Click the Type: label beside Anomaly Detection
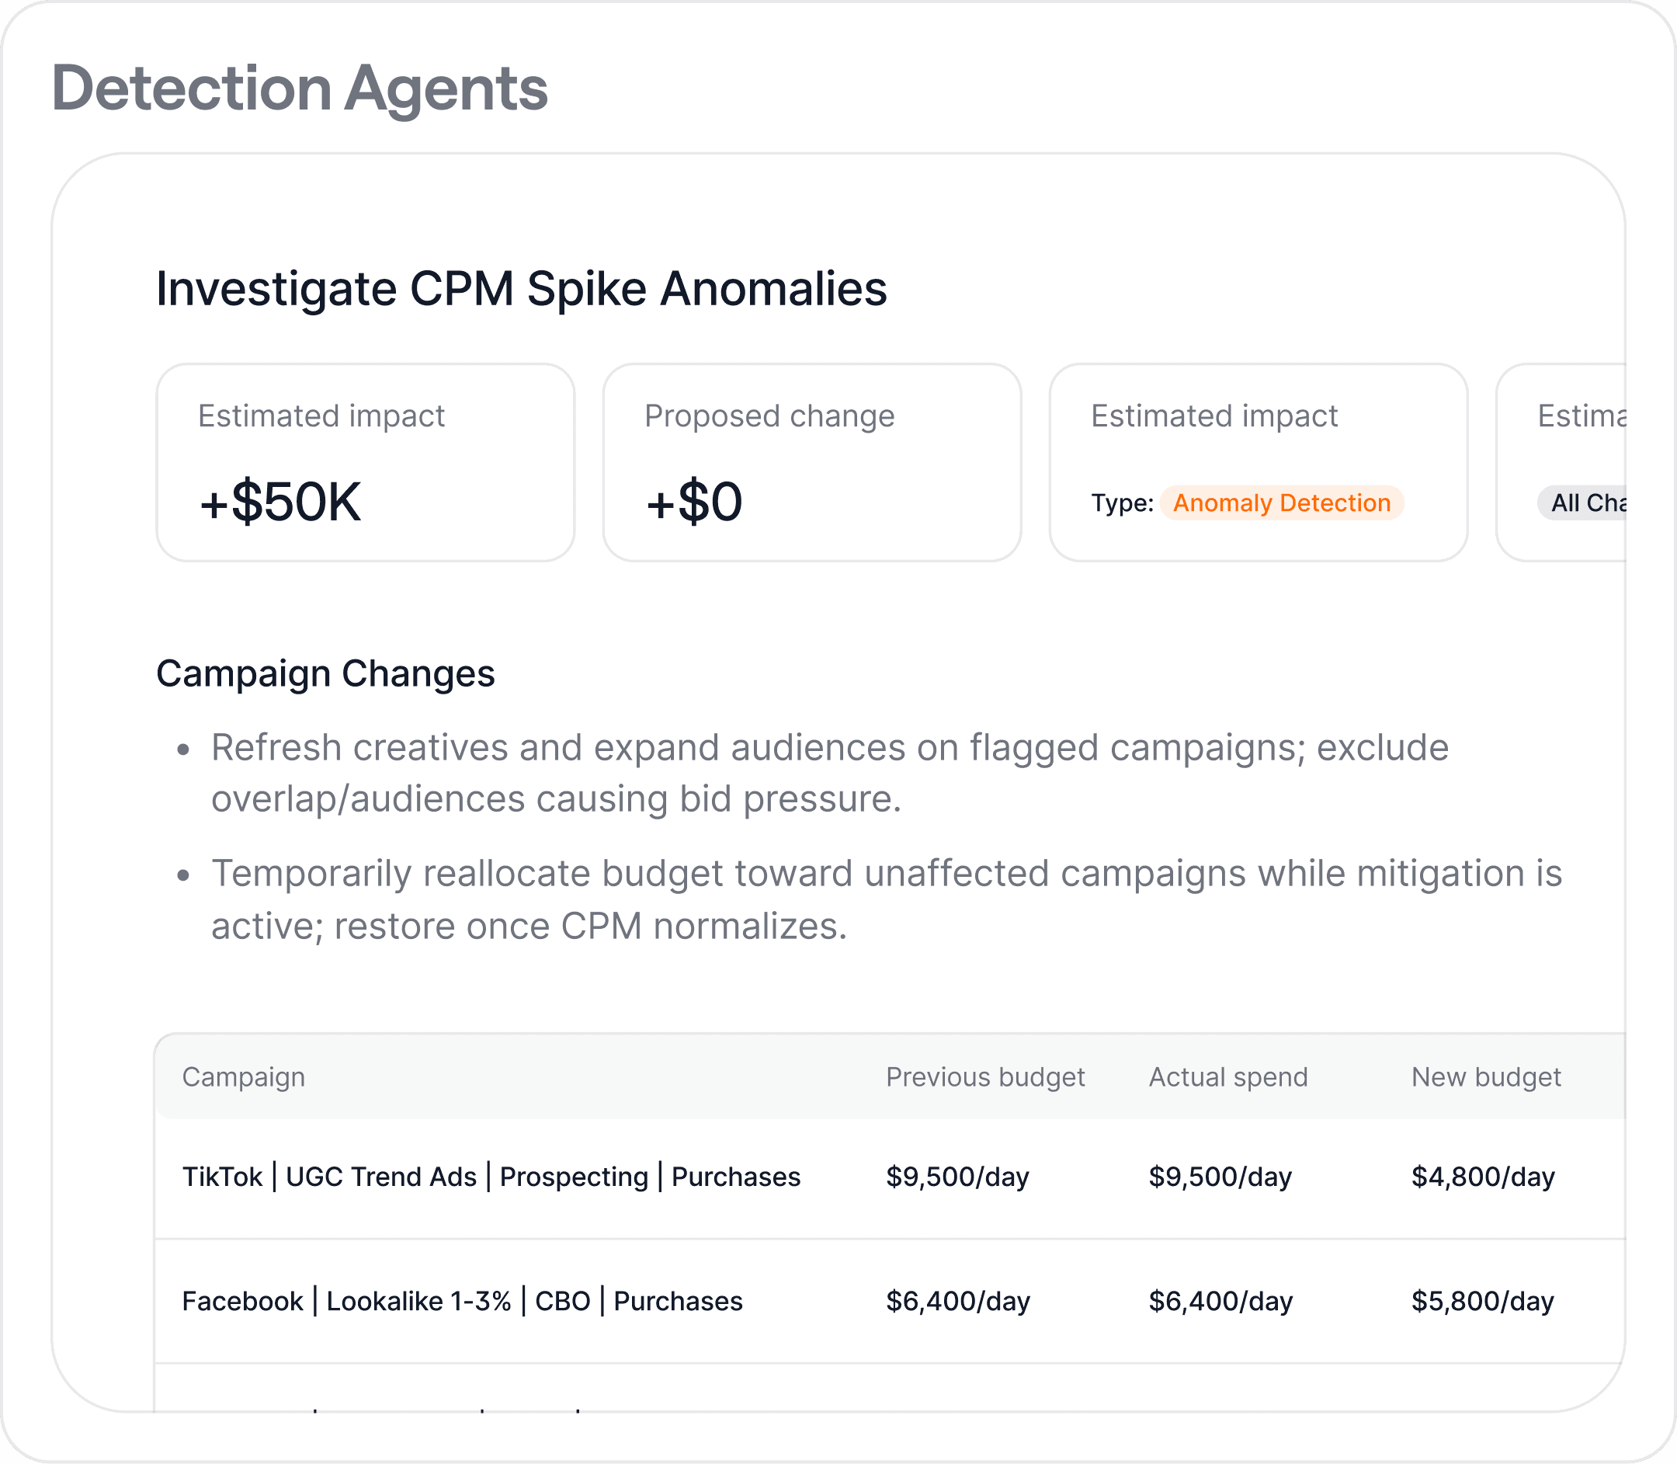The image size is (1677, 1464). tap(1122, 503)
